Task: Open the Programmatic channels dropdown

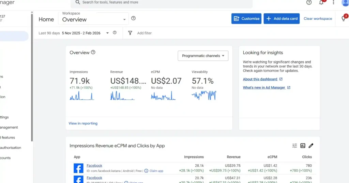Action: (203, 56)
